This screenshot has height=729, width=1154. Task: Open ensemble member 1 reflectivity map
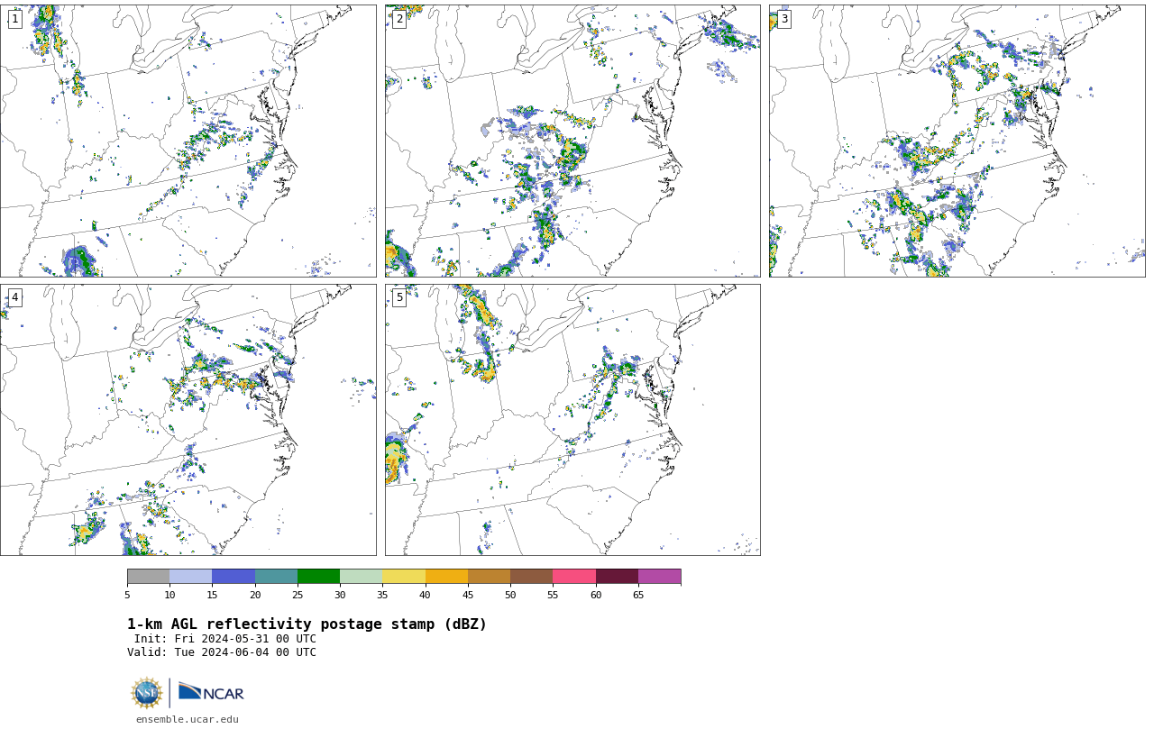click(x=188, y=141)
